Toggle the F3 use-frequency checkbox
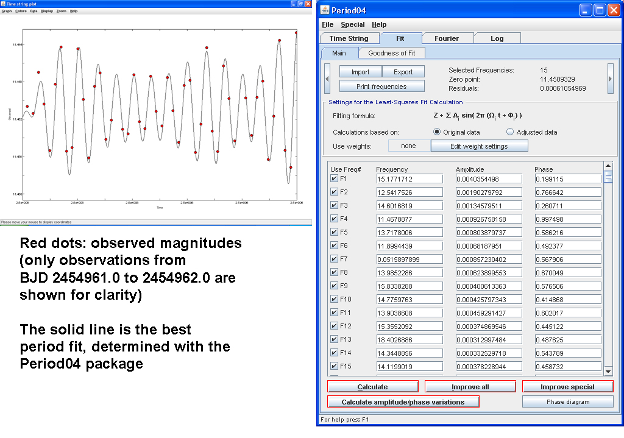 335,205
